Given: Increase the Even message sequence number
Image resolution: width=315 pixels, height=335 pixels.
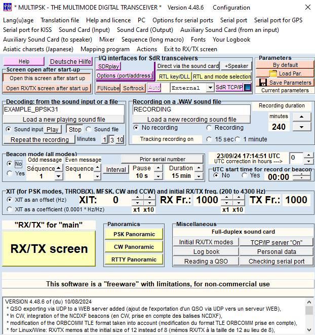Looking at the screenshot, I should point(97,168).
